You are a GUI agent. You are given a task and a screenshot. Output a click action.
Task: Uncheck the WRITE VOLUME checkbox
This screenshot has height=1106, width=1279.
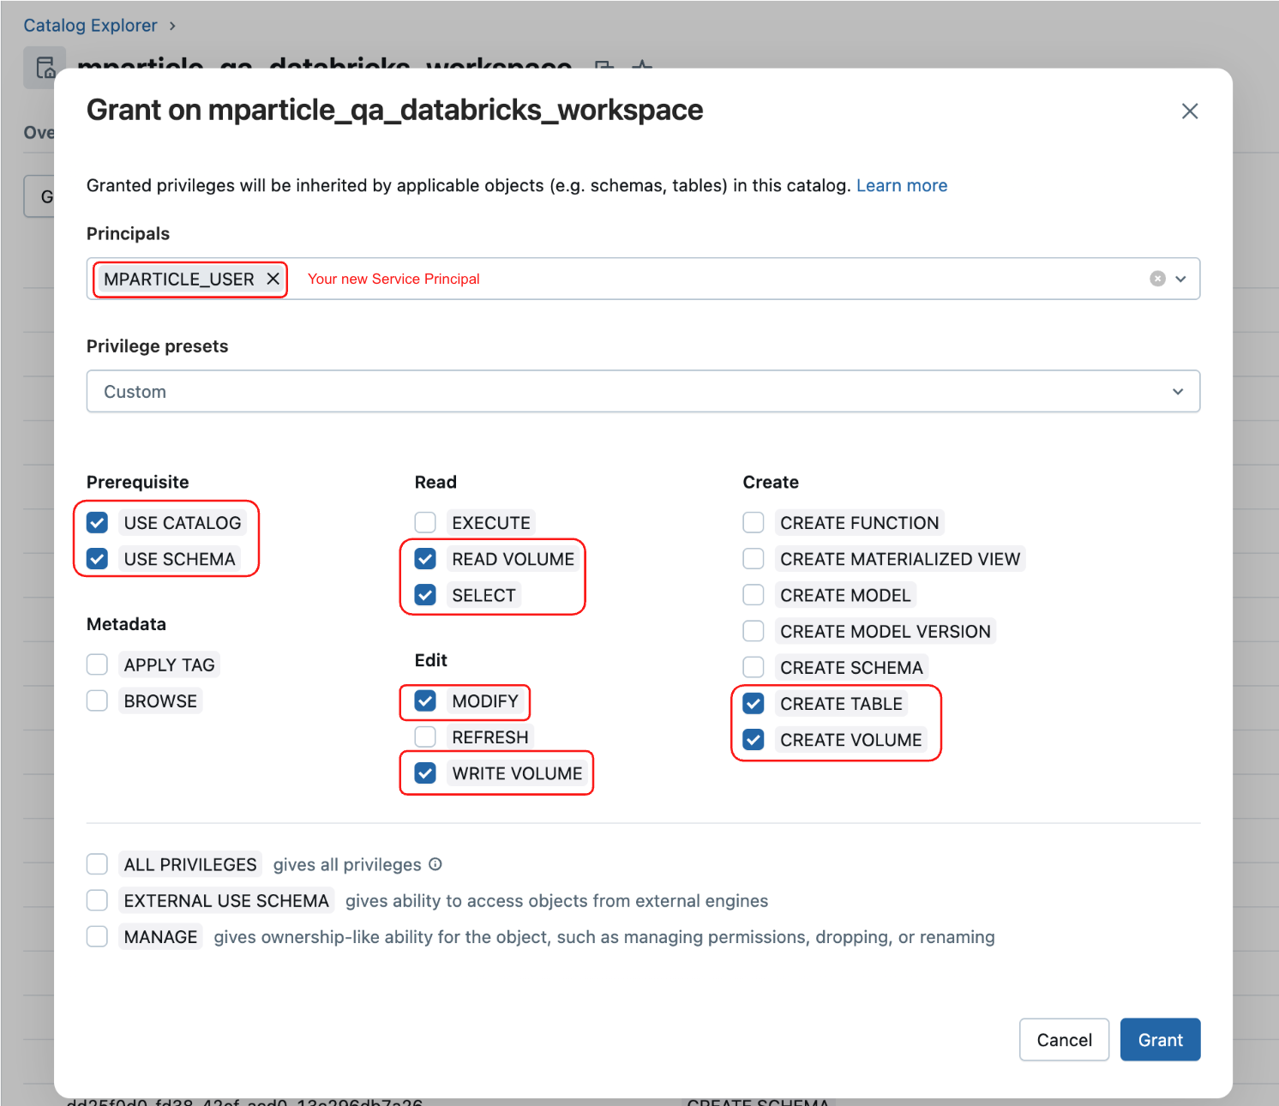click(425, 773)
